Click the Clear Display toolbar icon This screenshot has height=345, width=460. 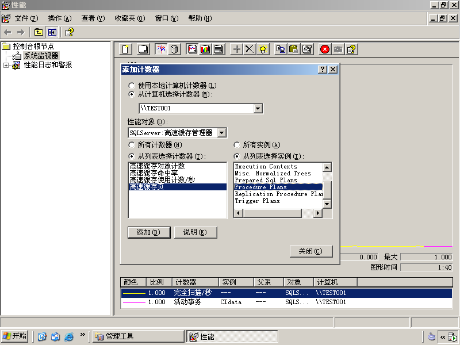143,49
